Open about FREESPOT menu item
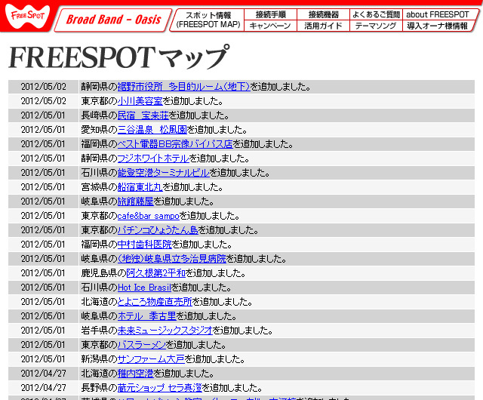Image resolution: width=483 pixels, height=400 pixels. [x=439, y=14]
